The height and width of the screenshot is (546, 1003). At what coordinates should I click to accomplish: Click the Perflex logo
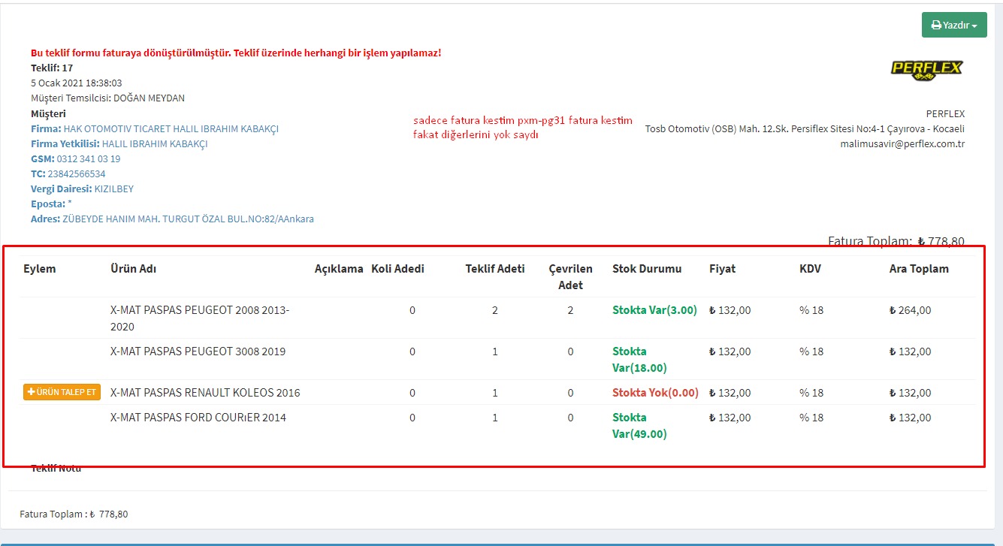click(926, 68)
